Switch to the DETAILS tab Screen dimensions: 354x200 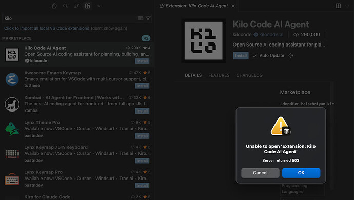pos(193,75)
